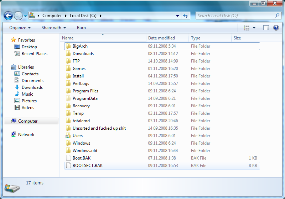The width and height of the screenshot is (285, 199).
Task: Click the Network icon in sidebar
Action: (13, 134)
